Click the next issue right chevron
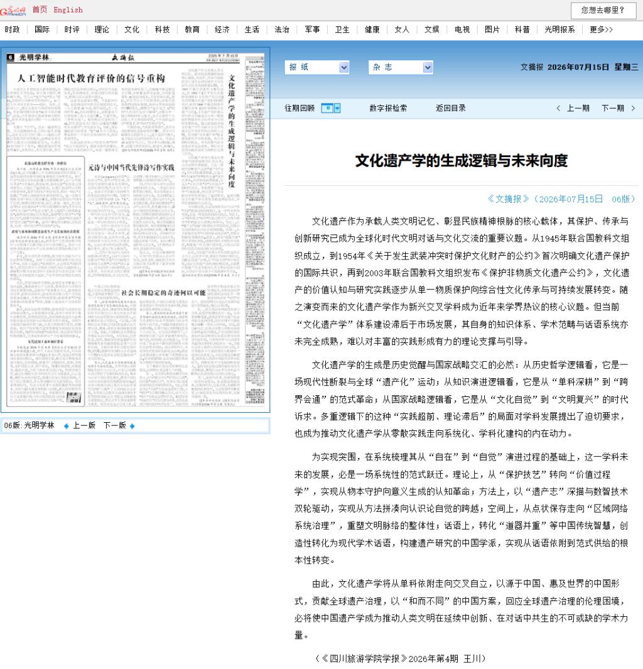 coord(633,109)
